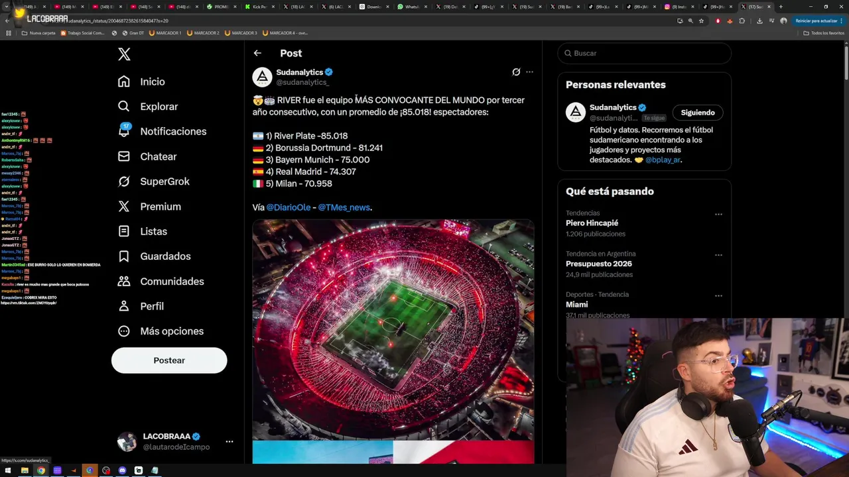
Task: Go to Perfil page
Action: pos(141,306)
